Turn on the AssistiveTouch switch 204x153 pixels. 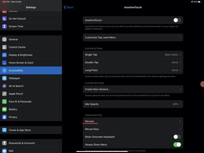[x=177, y=20]
